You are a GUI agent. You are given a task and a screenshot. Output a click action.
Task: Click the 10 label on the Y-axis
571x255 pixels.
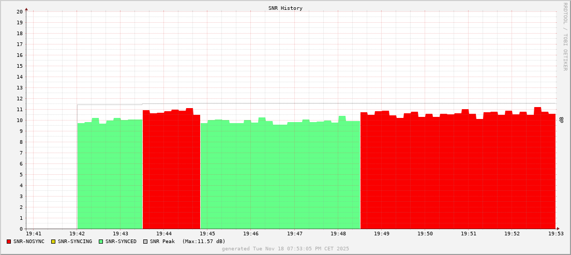(20, 120)
